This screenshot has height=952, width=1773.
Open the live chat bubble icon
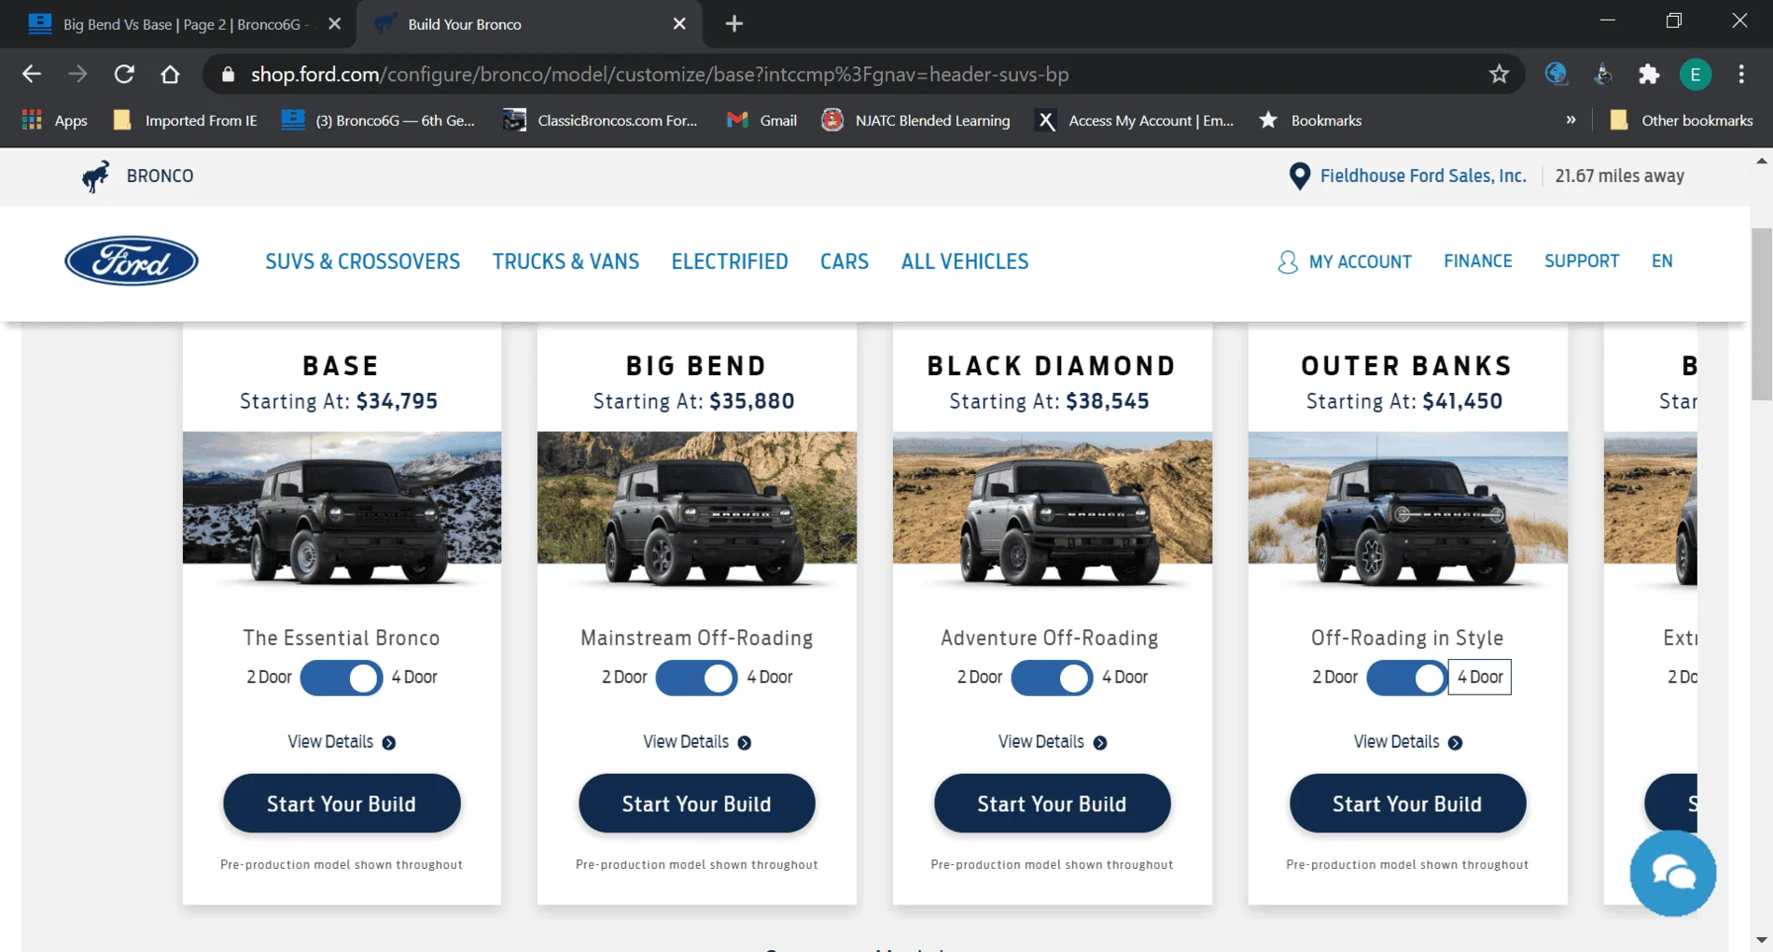point(1672,874)
